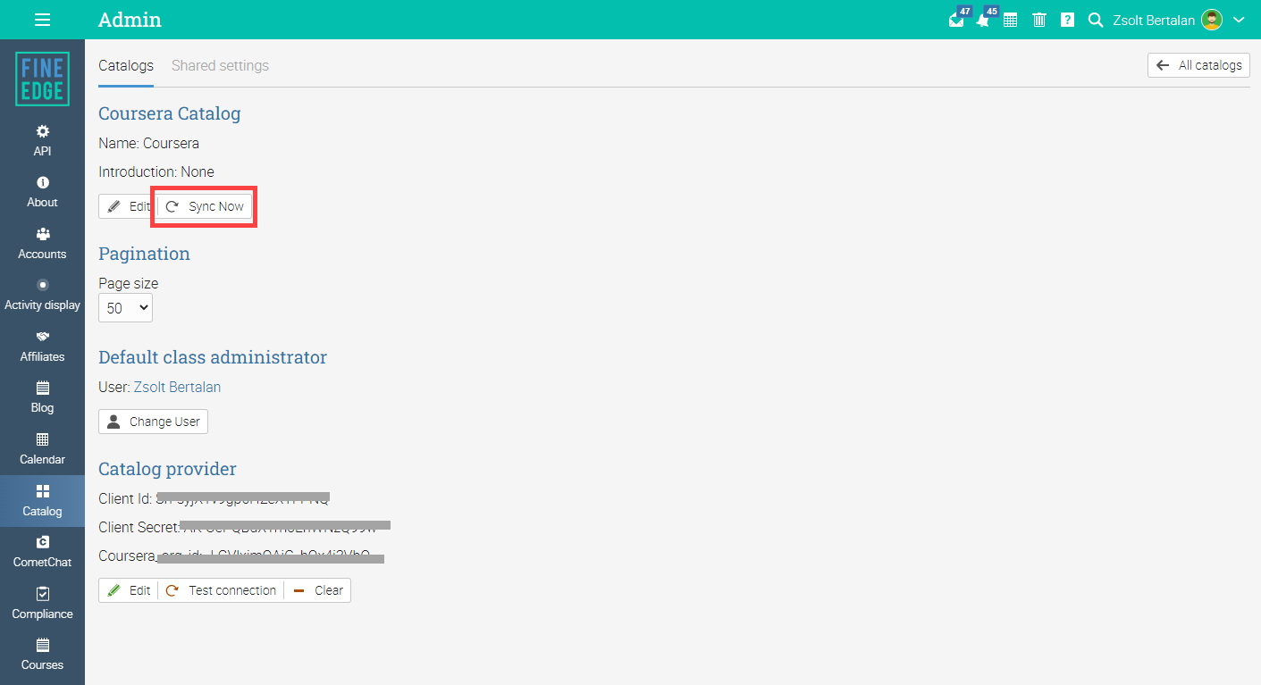The height and width of the screenshot is (685, 1261).
Task: Click the Admin page title
Action: pos(130,20)
